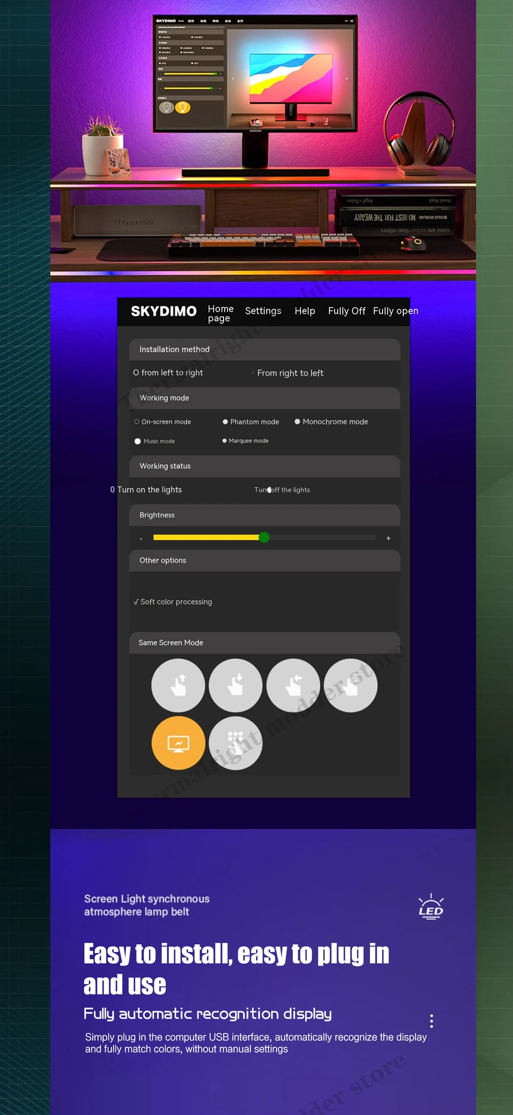
Task: Select the swipe-down hand gesture icon
Action: tap(235, 685)
